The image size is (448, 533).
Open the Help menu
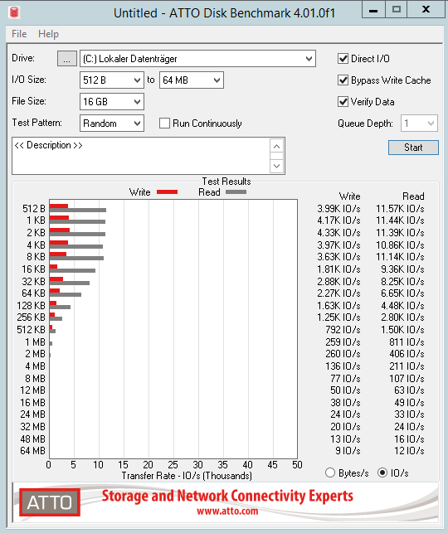[48, 34]
